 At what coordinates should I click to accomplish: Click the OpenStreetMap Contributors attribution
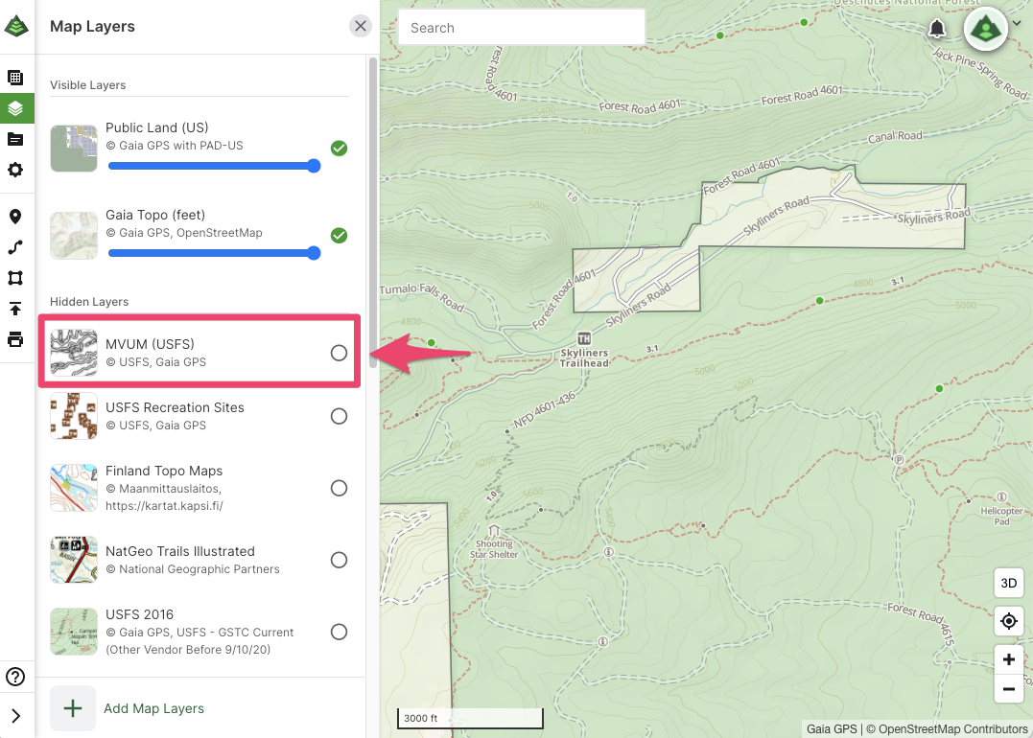[947, 728]
